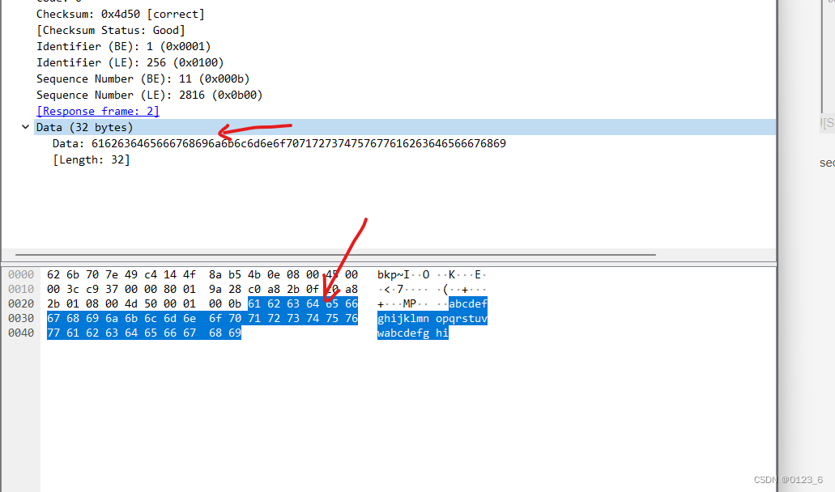Click ASCII text 'bkp~I' in row 0000
The width and height of the screenshot is (835, 492).
[x=394, y=274]
